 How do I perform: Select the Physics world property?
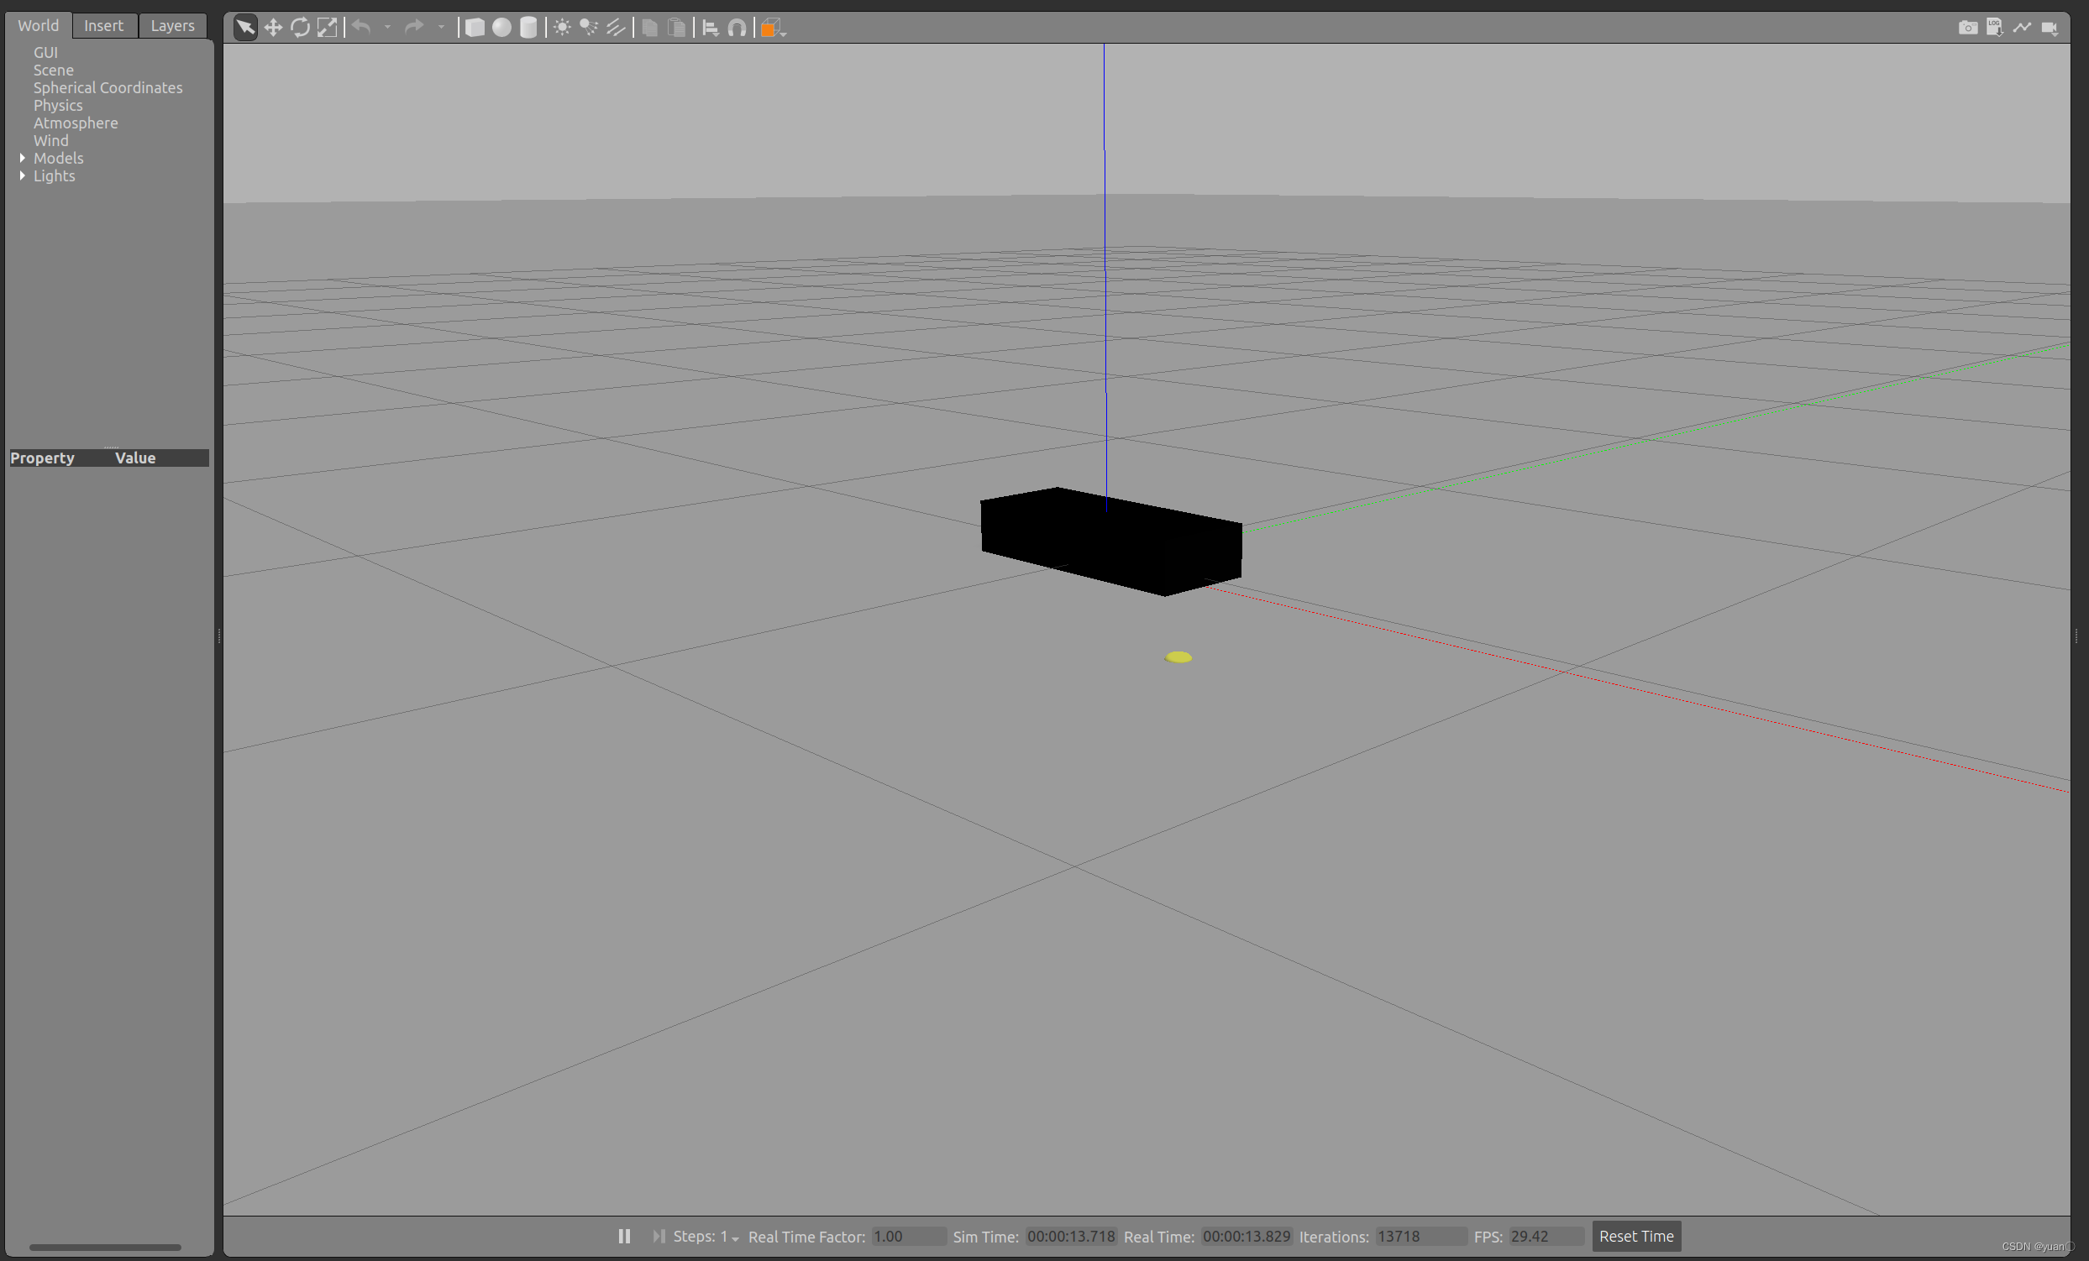point(57,104)
